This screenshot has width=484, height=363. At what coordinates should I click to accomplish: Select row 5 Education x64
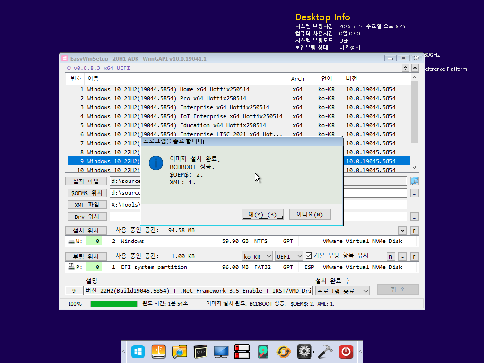(x=239, y=125)
